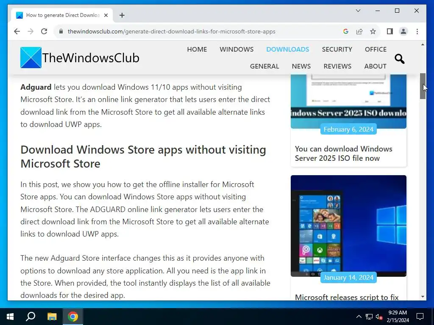Open the ABOUT menu item
The width and height of the screenshot is (434, 325).
click(x=376, y=66)
